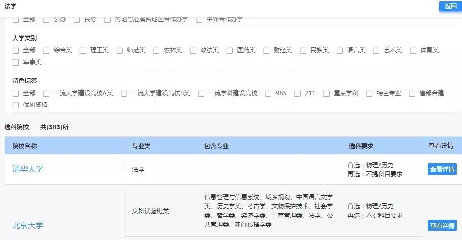Tick the 艺术类 checkbox
Image resolution: width=462 pixels, height=240 pixels.
(376, 50)
